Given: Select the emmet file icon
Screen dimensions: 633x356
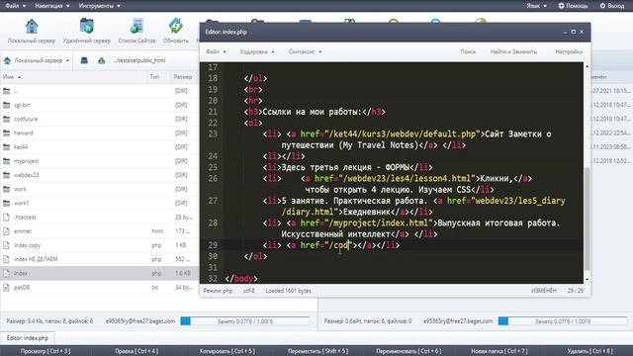Looking at the screenshot, I should tap(7, 231).
